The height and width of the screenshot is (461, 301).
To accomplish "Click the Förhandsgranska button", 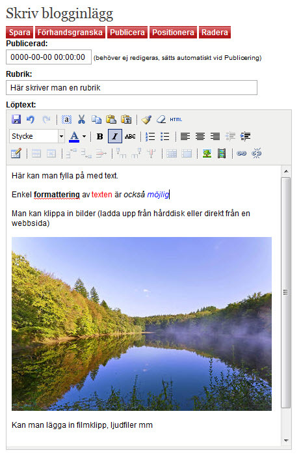I will click(x=70, y=32).
